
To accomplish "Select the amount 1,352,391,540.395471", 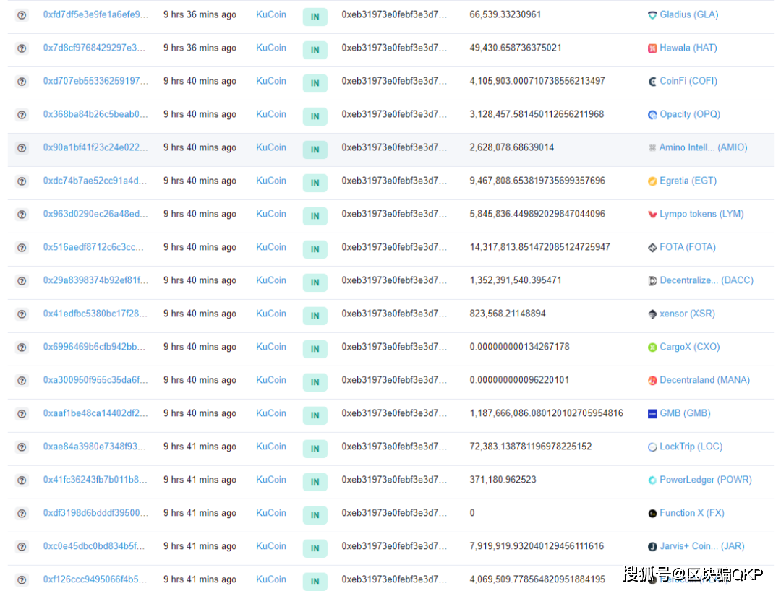I will 516,280.
